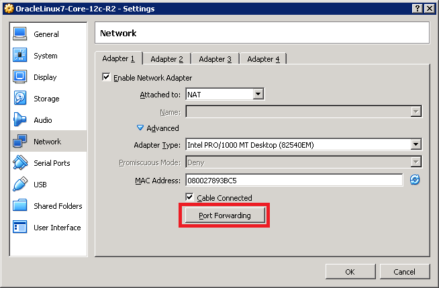Collapse the Advanced section arrow
The width and height of the screenshot is (439, 288).
click(140, 128)
